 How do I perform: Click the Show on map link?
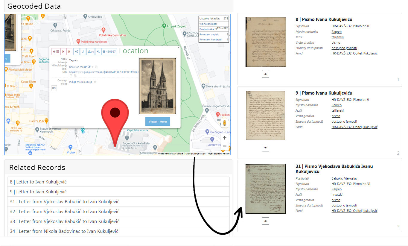78,67
